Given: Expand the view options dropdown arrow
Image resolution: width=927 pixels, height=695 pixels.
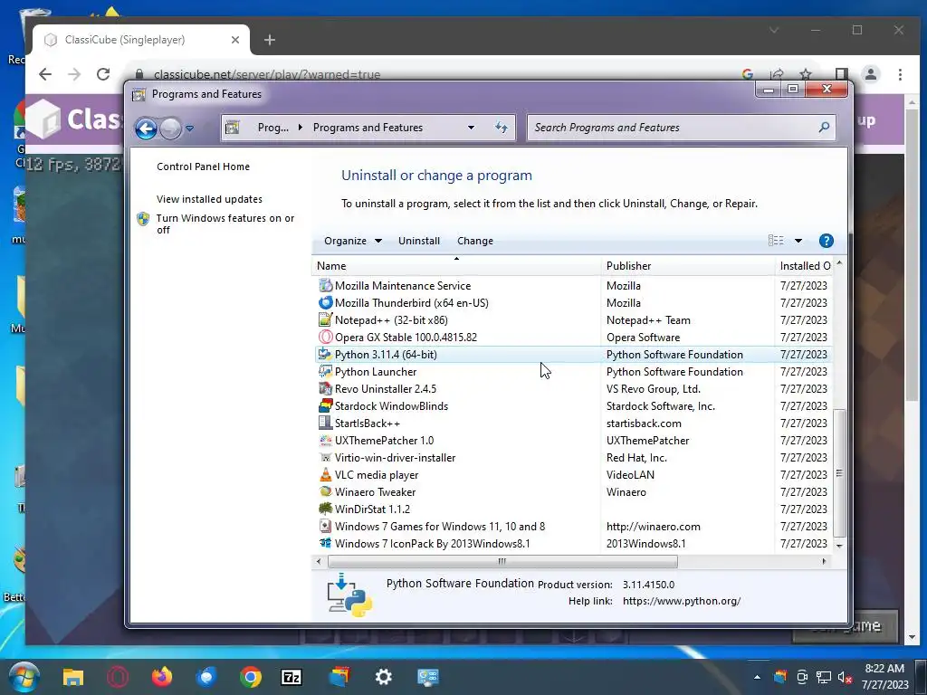Looking at the screenshot, I should pyautogui.click(x=798, y=241).
